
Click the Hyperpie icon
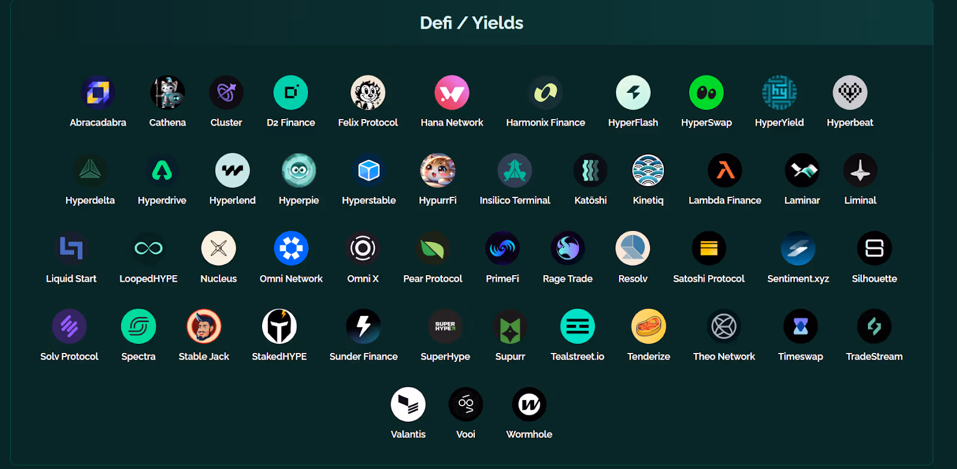pyautogui.click(x=299, y=170)
